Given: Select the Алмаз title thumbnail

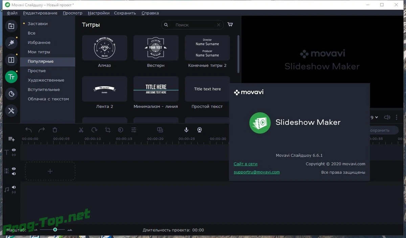Looking at the screenshot, I should (105, 48).
